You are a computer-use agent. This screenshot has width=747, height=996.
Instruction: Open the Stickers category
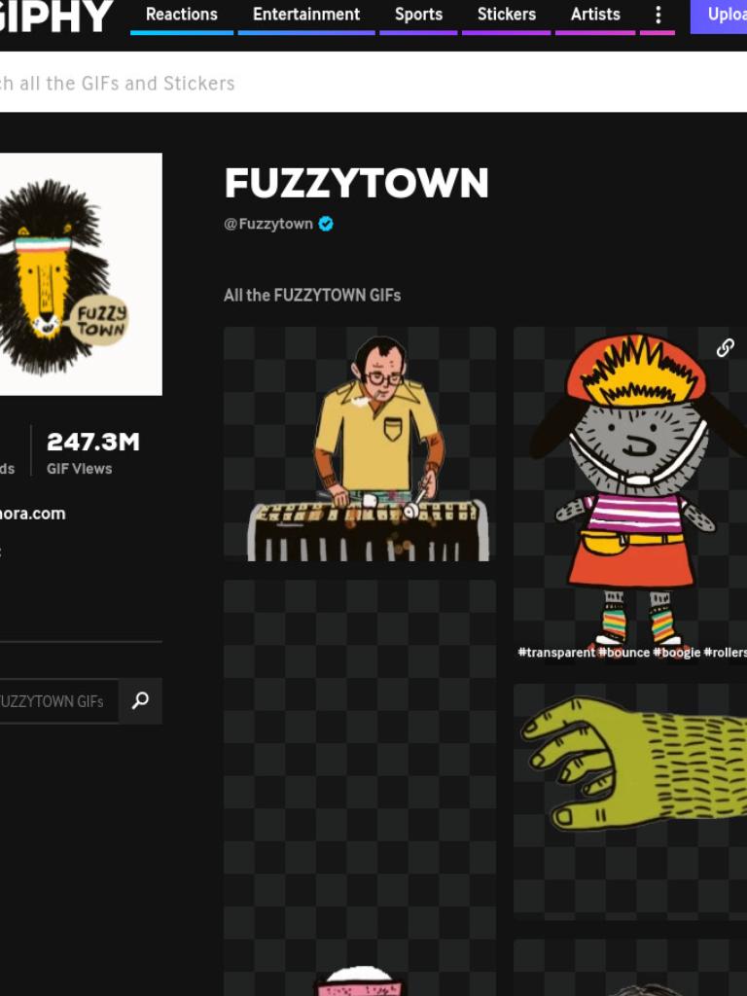click(506, 15)
